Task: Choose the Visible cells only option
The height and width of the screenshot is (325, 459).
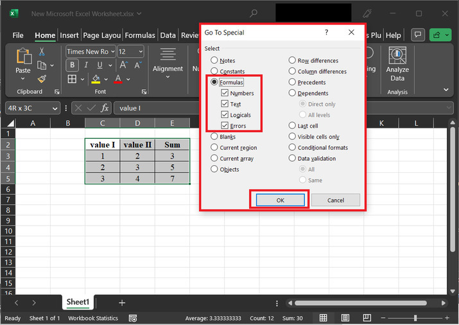Action: click(x=293, y=137)
